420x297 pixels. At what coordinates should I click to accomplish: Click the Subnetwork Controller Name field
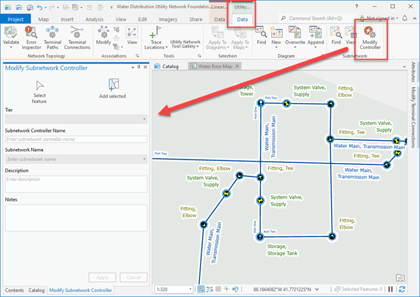tap(76, 139)
